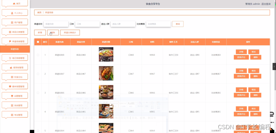
Task: Open 考试管理 in the sidebar
Action: click(15, 115)
